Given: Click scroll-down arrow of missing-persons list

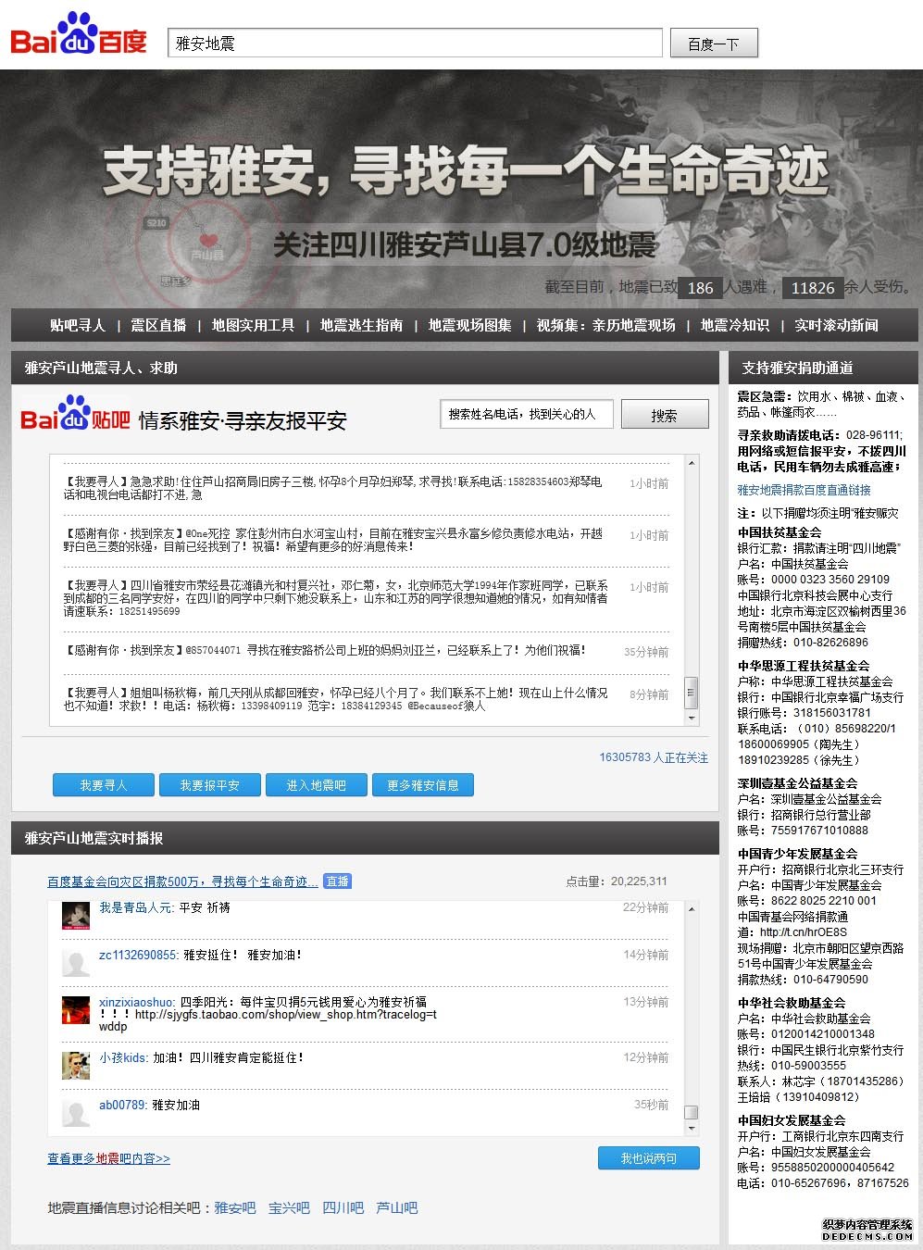Looking at the screenshot, I should pos(691,718).
